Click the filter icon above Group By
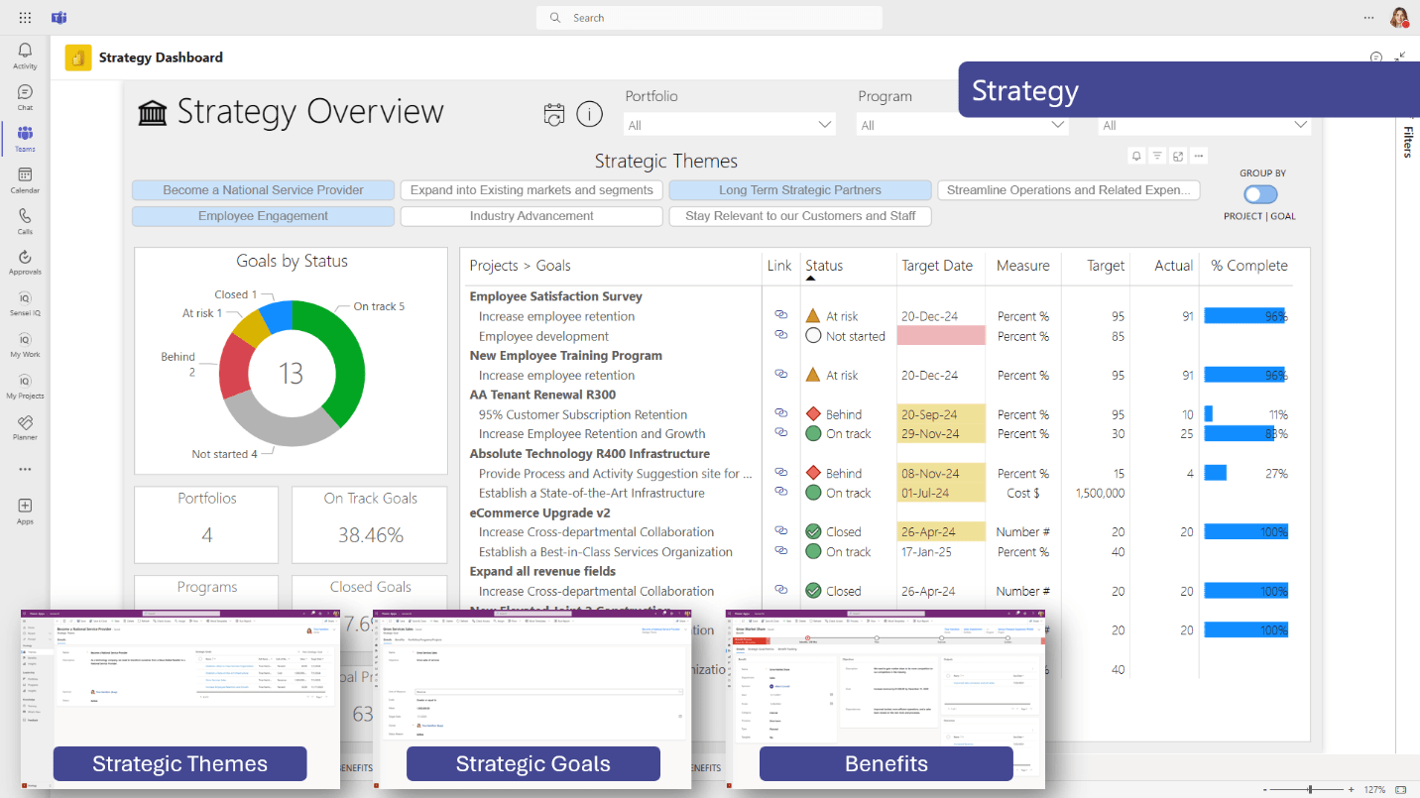Viewport: 1420px width, 798px height. [x=1157, y=156]
